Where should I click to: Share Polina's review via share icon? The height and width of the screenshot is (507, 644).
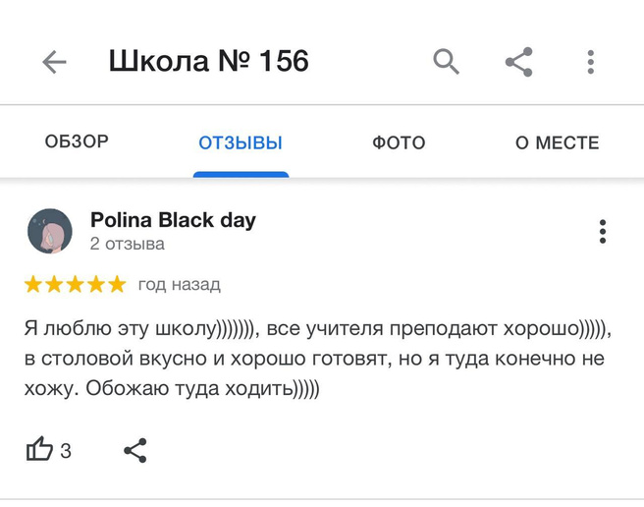(135, 451)
